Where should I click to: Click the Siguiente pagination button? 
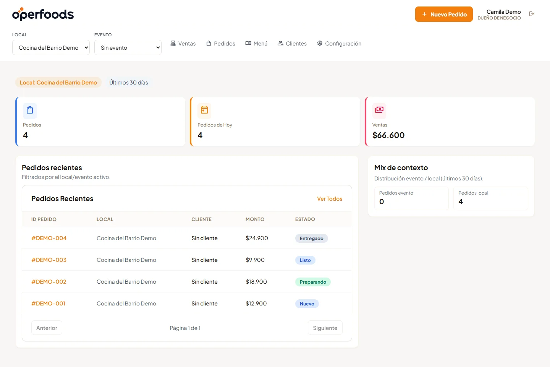point(325,328)
